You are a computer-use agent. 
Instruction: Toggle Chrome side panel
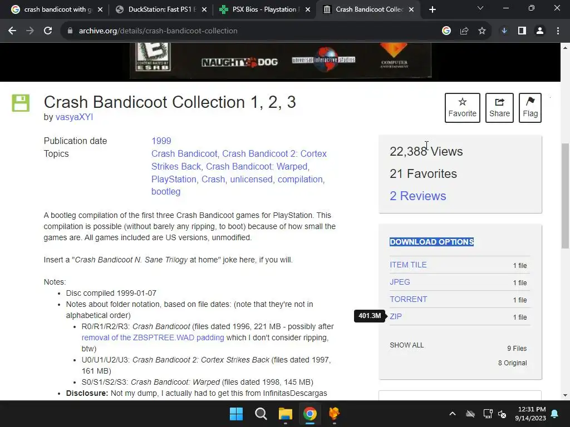(522, 31)
